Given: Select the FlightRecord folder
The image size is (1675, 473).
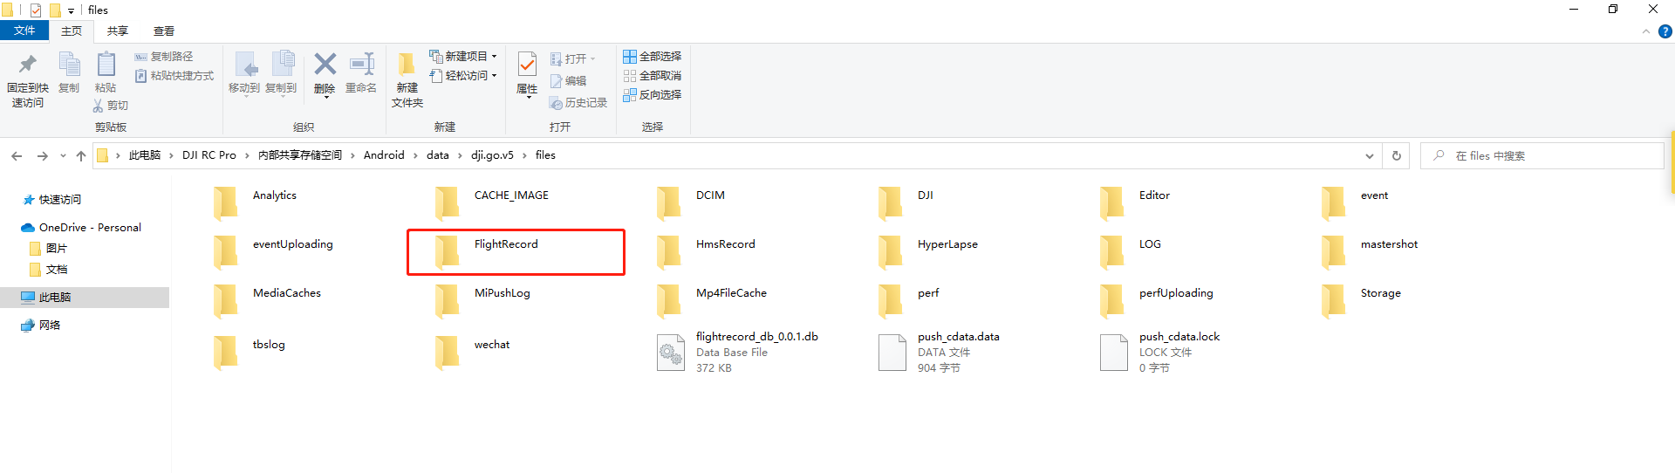Looking at the screenshot, I should (506, 245).
